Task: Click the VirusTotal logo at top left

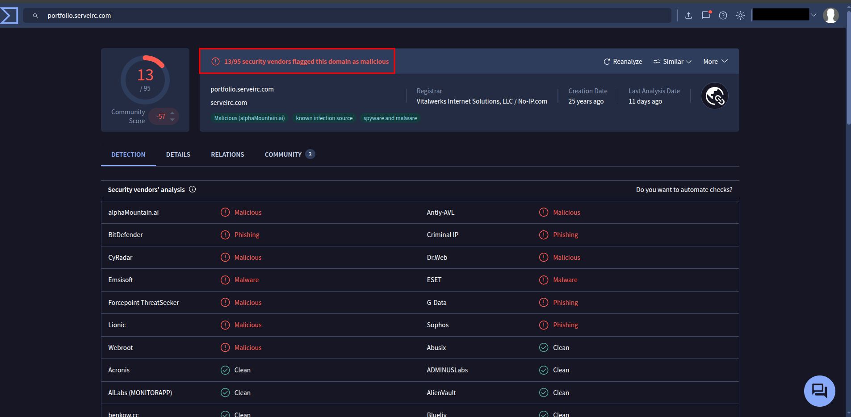Action: (x=9, y=15)
